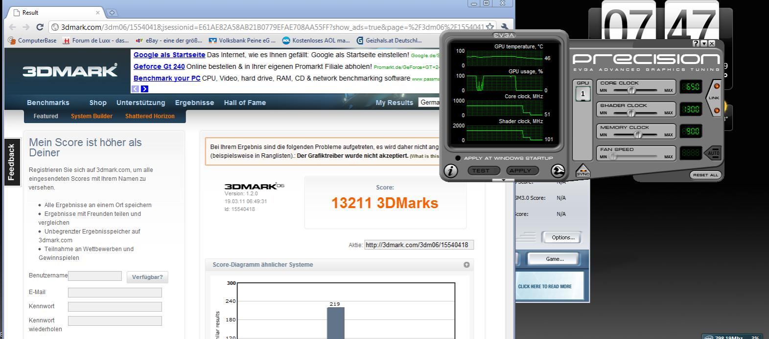
Task: Adjust the Fan Speed slider
Action: (613, 157)
